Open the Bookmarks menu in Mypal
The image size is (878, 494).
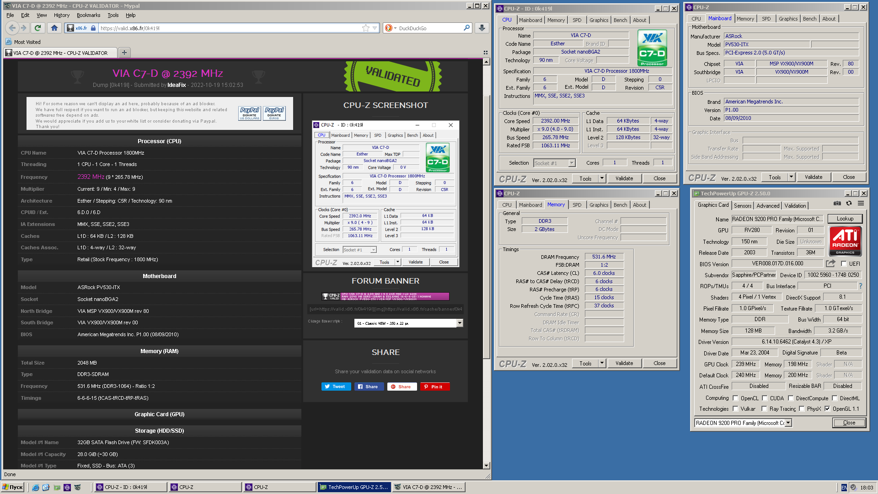point(88,15)
